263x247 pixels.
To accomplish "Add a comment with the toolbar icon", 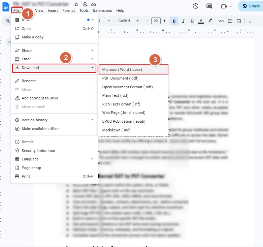I will (230, 21).
